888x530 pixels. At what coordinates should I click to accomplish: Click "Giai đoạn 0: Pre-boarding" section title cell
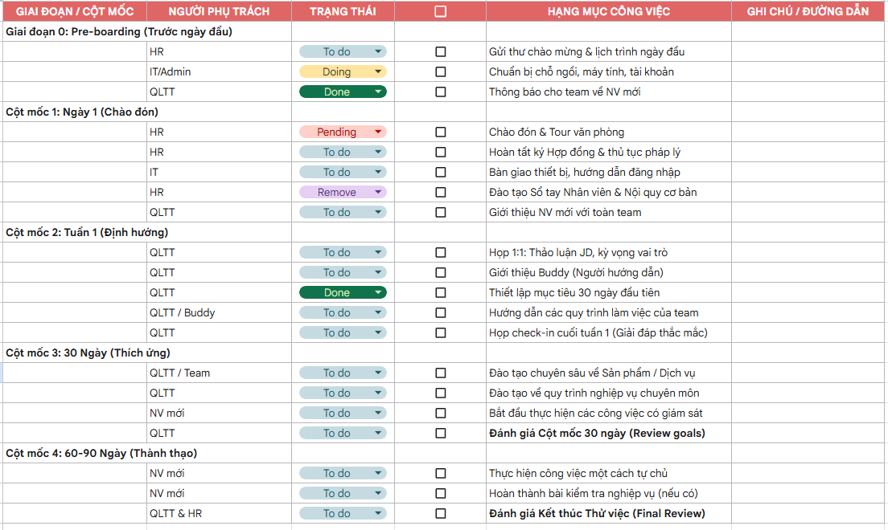click(x=118, y=31)
